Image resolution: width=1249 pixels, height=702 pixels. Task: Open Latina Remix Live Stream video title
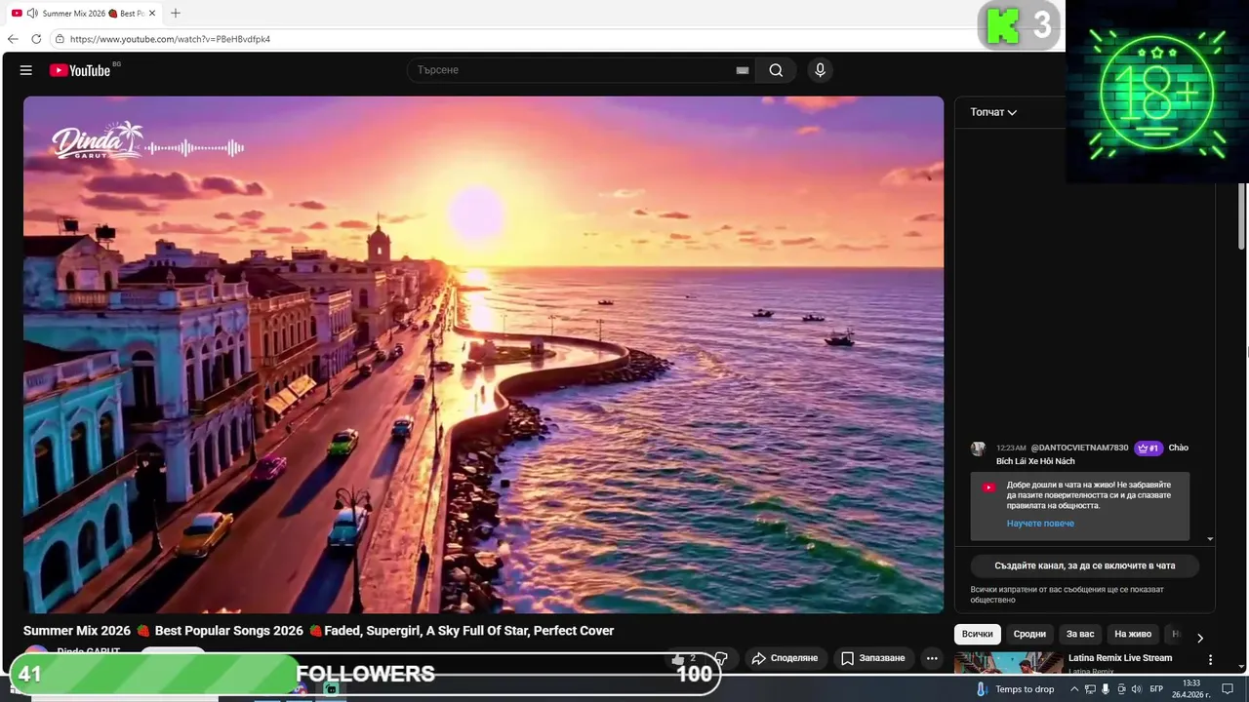pos(1120,658)
